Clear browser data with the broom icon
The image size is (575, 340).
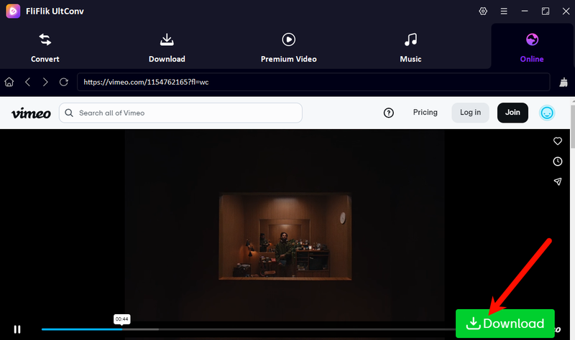(x=563, y=82)
